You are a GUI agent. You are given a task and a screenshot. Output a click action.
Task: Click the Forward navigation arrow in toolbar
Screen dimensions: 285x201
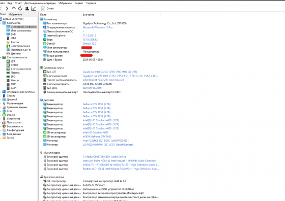[x=7, y=8]
